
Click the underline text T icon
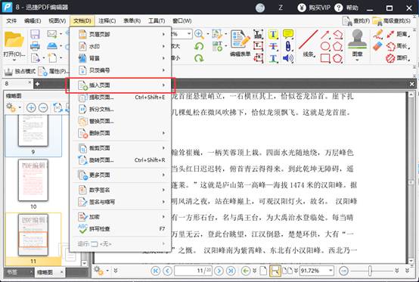(273, 58)
